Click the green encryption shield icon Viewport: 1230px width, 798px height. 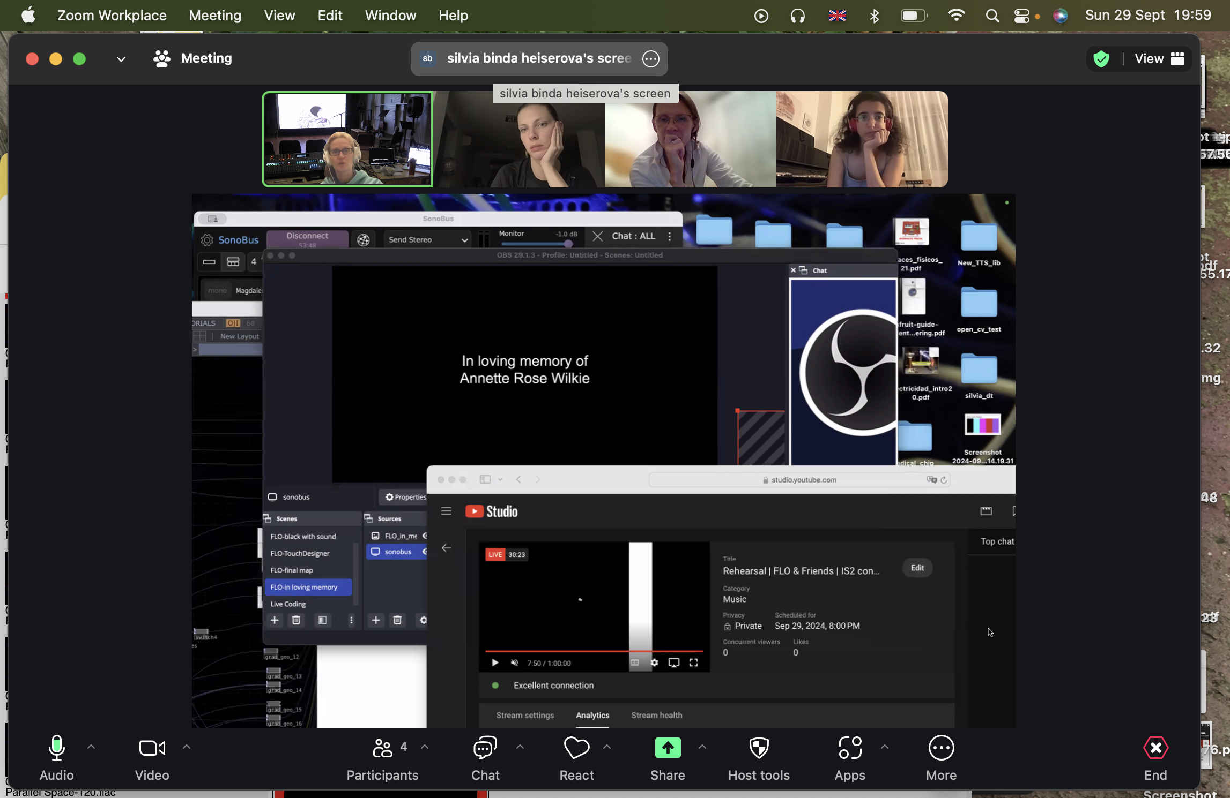(1101, 59)
